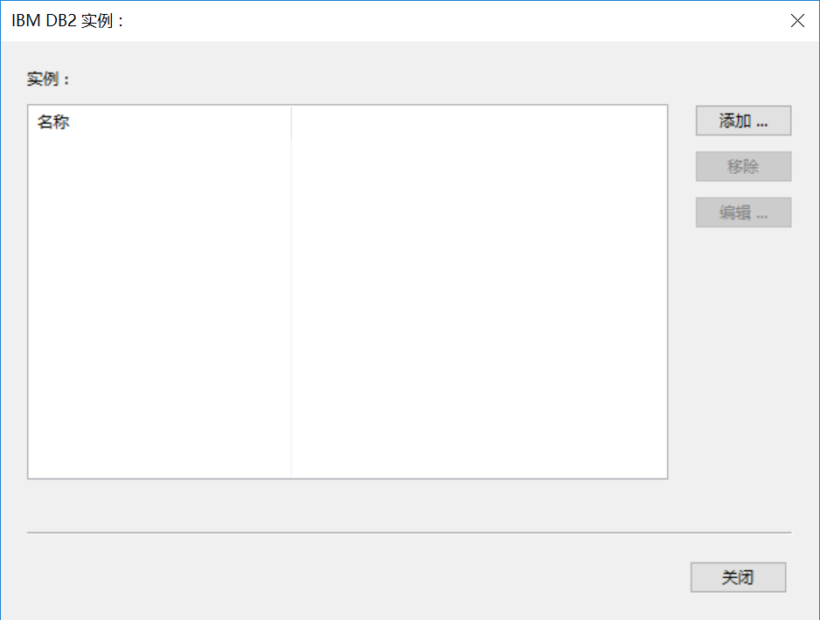Click the IBM DB2 实例 title text

[67, 21]
